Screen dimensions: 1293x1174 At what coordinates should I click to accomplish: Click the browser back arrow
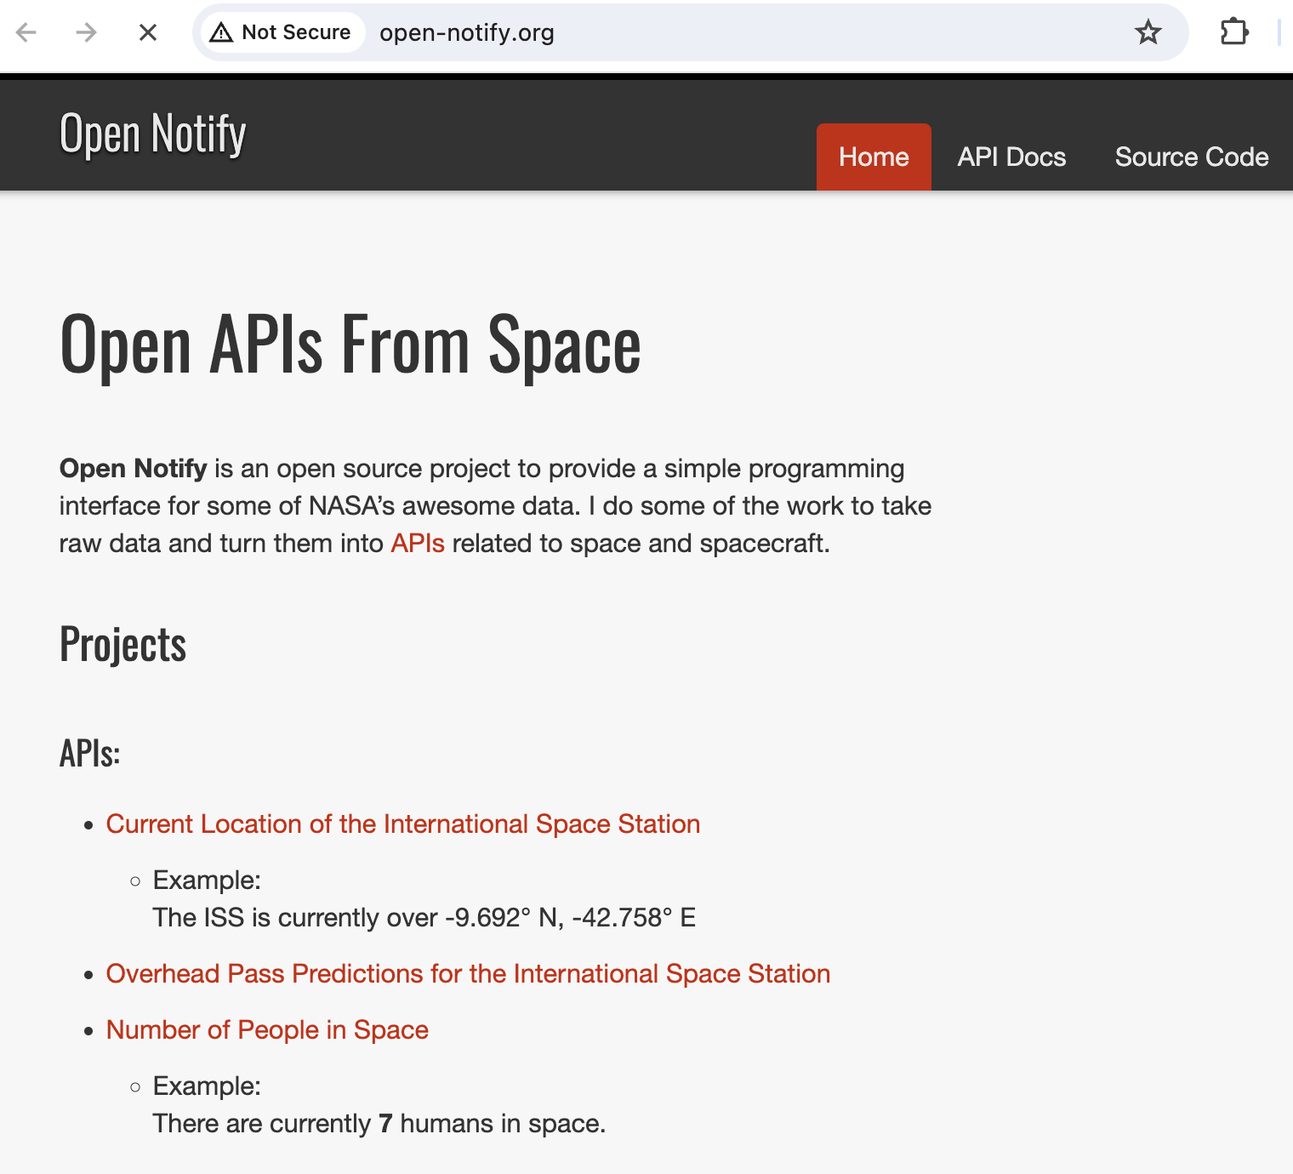pos(26,32)
